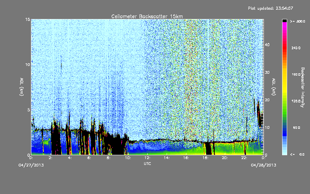Click the colorbar tick value 180.0

[296, 74]
